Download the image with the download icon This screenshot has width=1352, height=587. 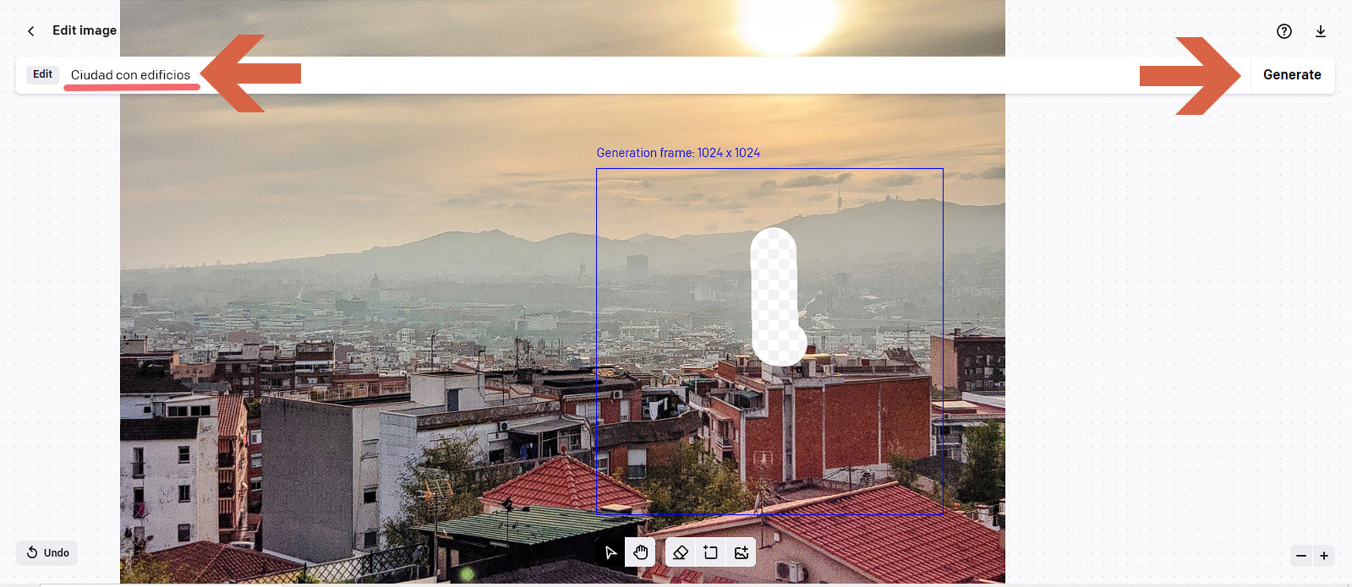tap(1320, 31)
